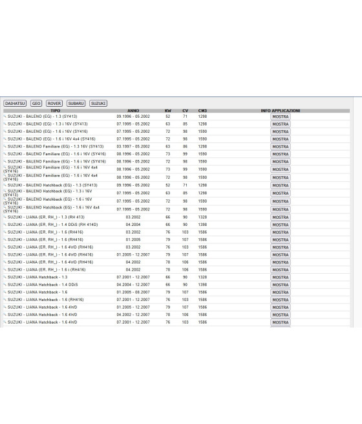Open the SUZUKI brand list
The height and width of the screenshot is (424, 362).
(x=98, y=104)
